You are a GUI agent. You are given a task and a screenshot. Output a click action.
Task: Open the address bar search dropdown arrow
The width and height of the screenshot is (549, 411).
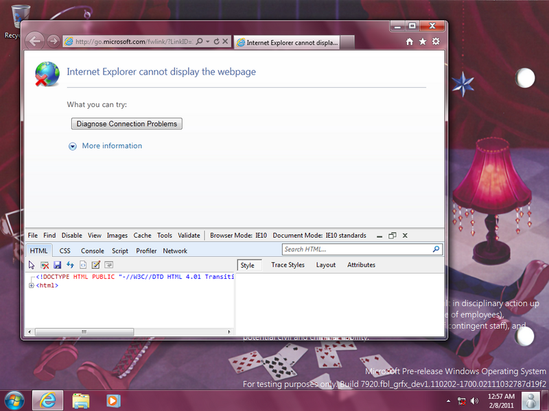click(x=208, y=42)
